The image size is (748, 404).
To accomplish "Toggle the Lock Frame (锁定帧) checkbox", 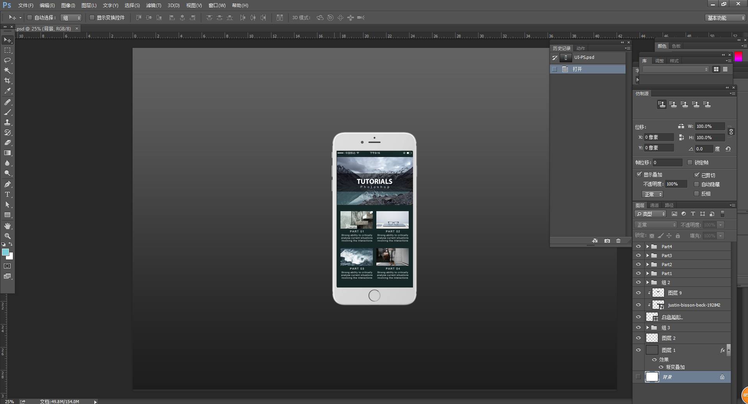I will 690,162.
